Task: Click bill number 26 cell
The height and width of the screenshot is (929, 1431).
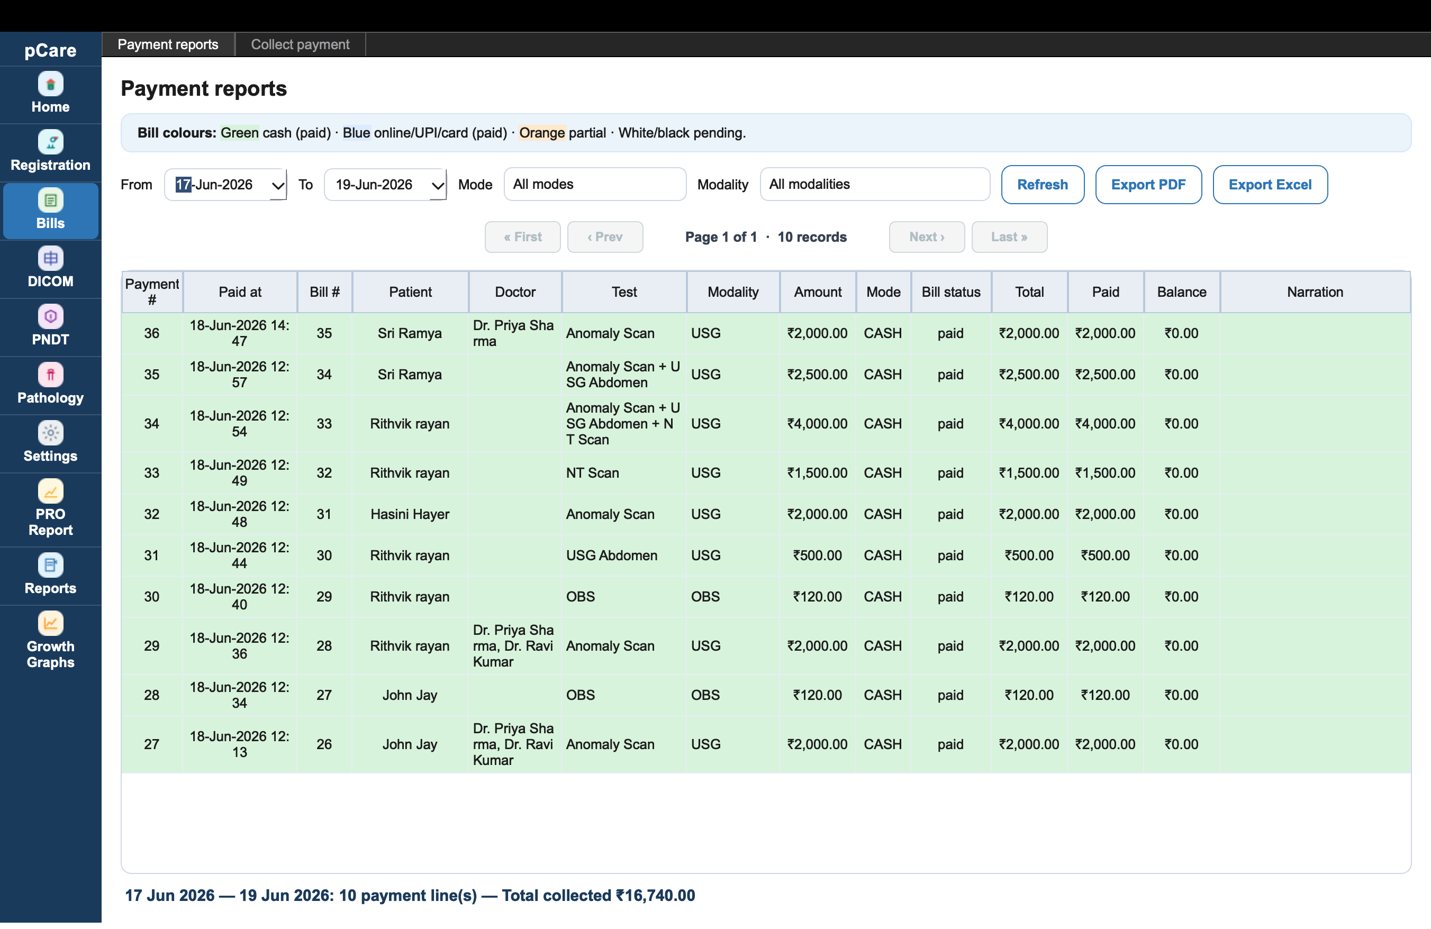Action: (x=325, y=744)
